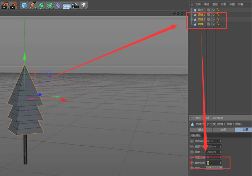Click the light bulb icon
The height and width of the screenshot is (176, 252).
[x=84, y=5]
